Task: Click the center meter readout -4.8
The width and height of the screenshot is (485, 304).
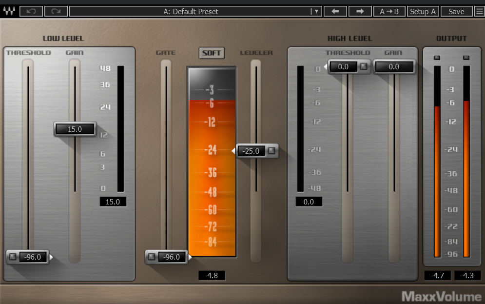Action: (x=212, y=276)
